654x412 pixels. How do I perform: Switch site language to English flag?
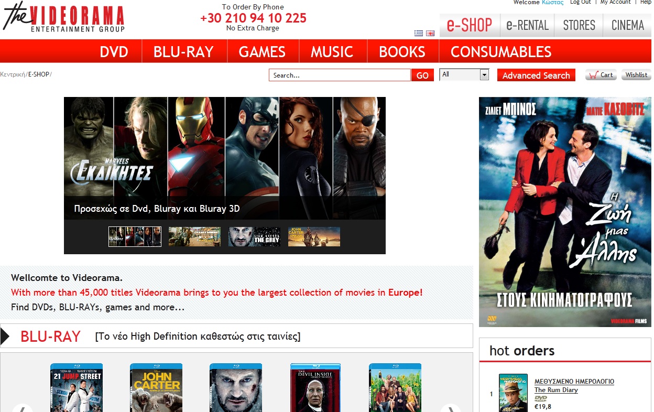[x=430, y=33]
